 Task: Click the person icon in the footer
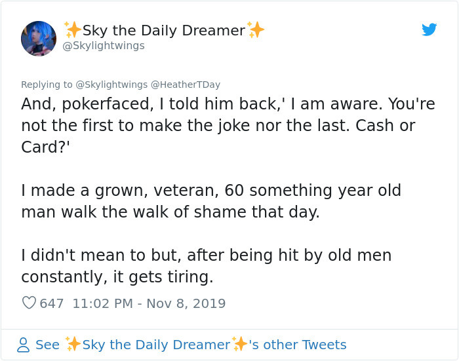[x=23, y=345]
